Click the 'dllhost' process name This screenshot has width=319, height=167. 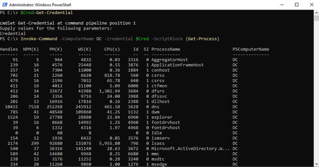click(160, 101)
